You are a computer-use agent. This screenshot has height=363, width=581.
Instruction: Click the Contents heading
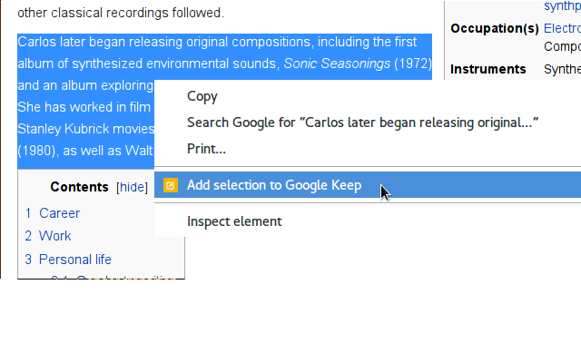[79, 187]
